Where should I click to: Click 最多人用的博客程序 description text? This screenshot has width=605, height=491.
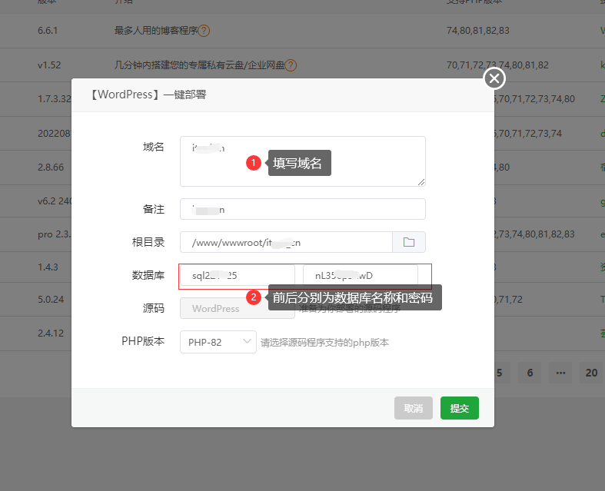pos(156,31)
